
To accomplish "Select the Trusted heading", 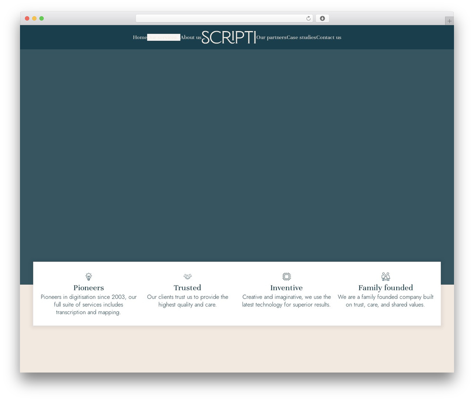I will [188, 288].
